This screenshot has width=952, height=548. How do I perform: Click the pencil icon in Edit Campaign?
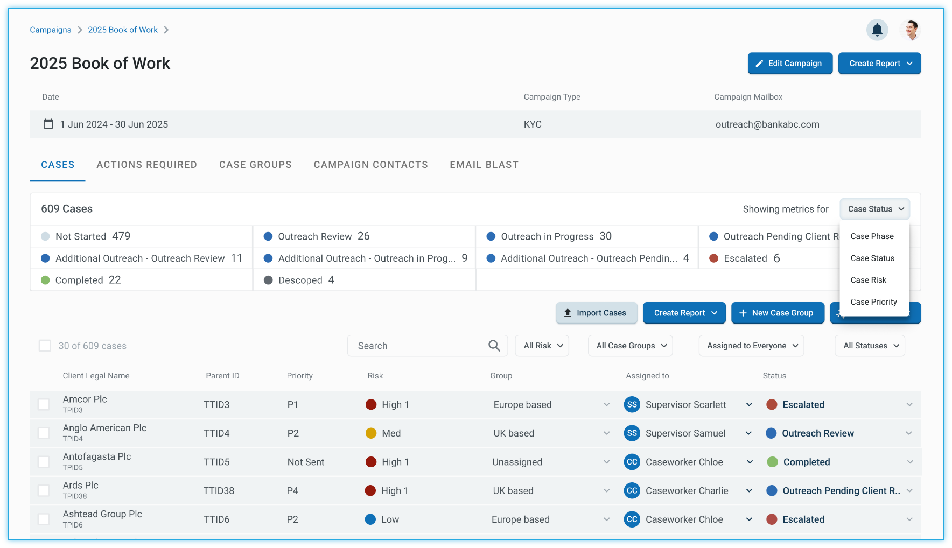click(759, 64)
